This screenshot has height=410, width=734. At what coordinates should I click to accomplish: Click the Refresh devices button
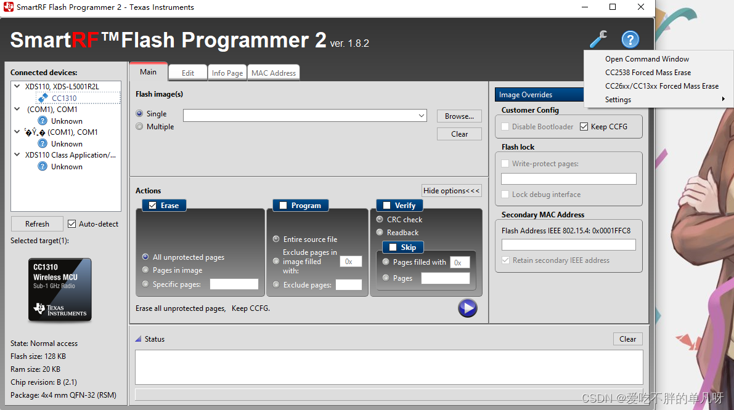(37, 224)
